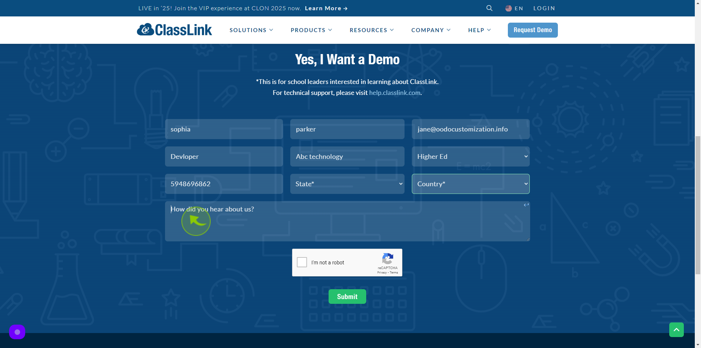This screenshot has width=701, height=348.
Task: Click the page vertical scrollbar thumb
Action: click(698, 204)
